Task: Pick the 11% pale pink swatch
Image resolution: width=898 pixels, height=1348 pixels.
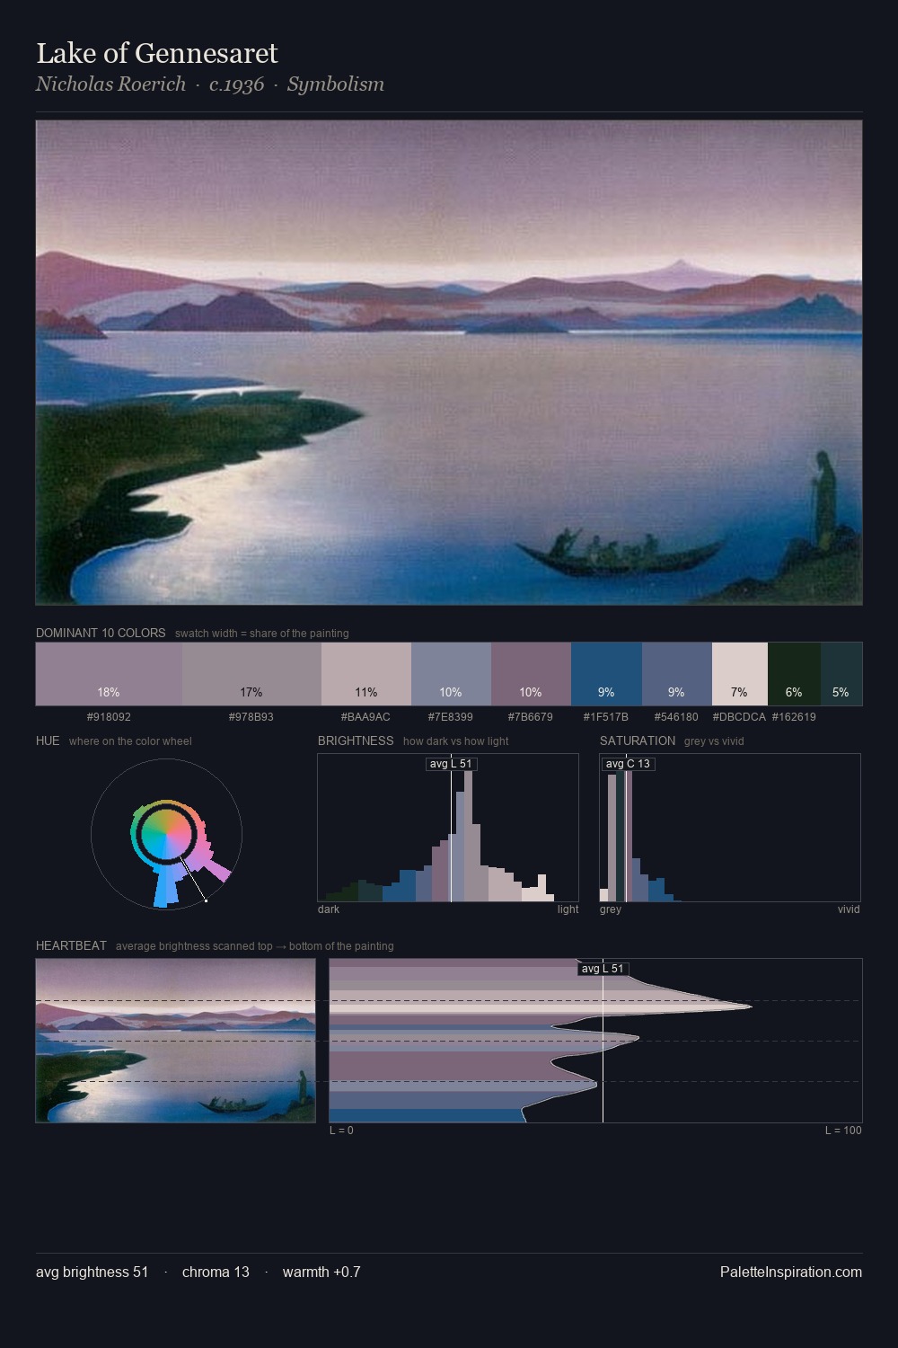Action: (x=366, y=674)
